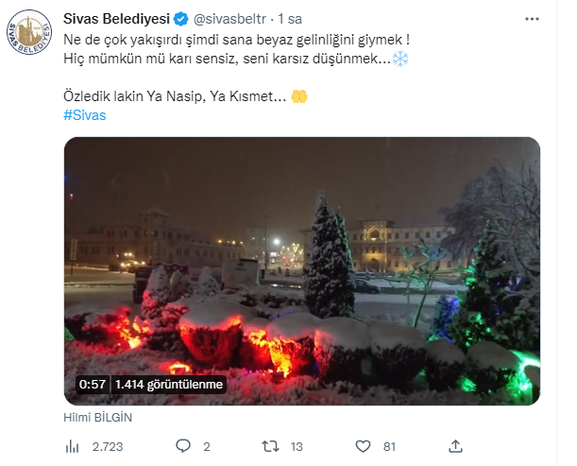Play the snowy night video

click(302, 271)
